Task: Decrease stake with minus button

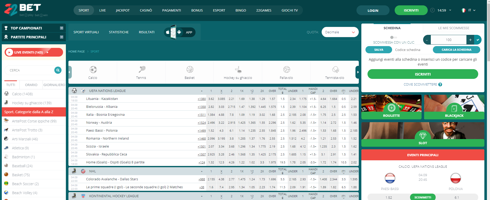Action: [x=427, y=40]
